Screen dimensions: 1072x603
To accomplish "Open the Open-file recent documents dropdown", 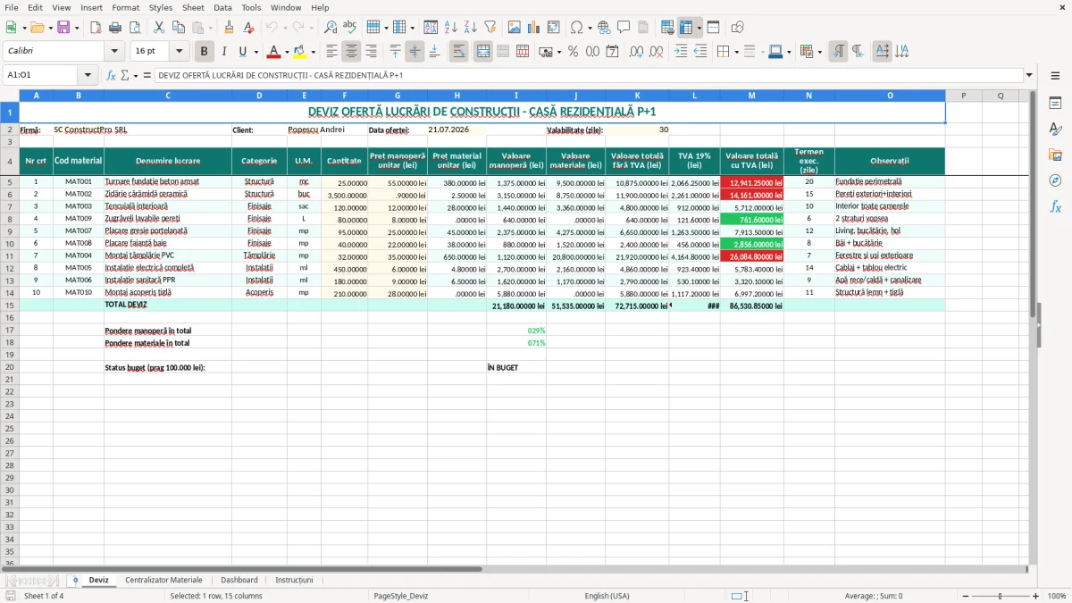I will (x=50, y=28).
